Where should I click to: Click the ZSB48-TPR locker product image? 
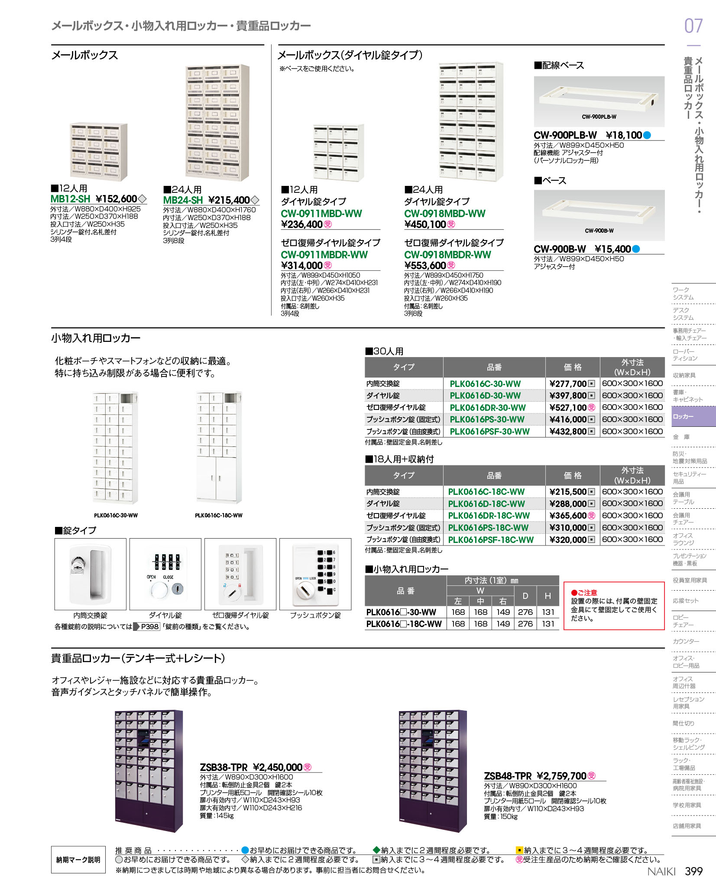pyautogui.click(x=432, y=771)
